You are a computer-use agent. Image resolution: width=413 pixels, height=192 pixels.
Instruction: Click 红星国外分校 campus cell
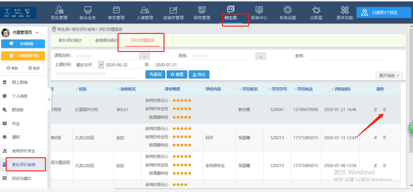point(87,109)
